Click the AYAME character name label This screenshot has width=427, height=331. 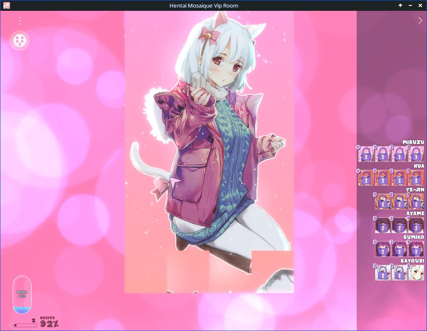point(415,213)
